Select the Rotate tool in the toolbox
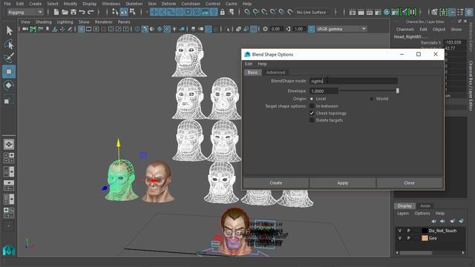The height and width of the screenshot is (267, 475). click(8, 85)
